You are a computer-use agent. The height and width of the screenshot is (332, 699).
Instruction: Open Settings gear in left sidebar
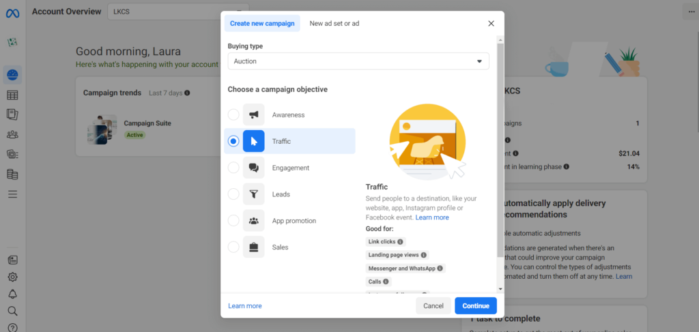tap(12, 277)
